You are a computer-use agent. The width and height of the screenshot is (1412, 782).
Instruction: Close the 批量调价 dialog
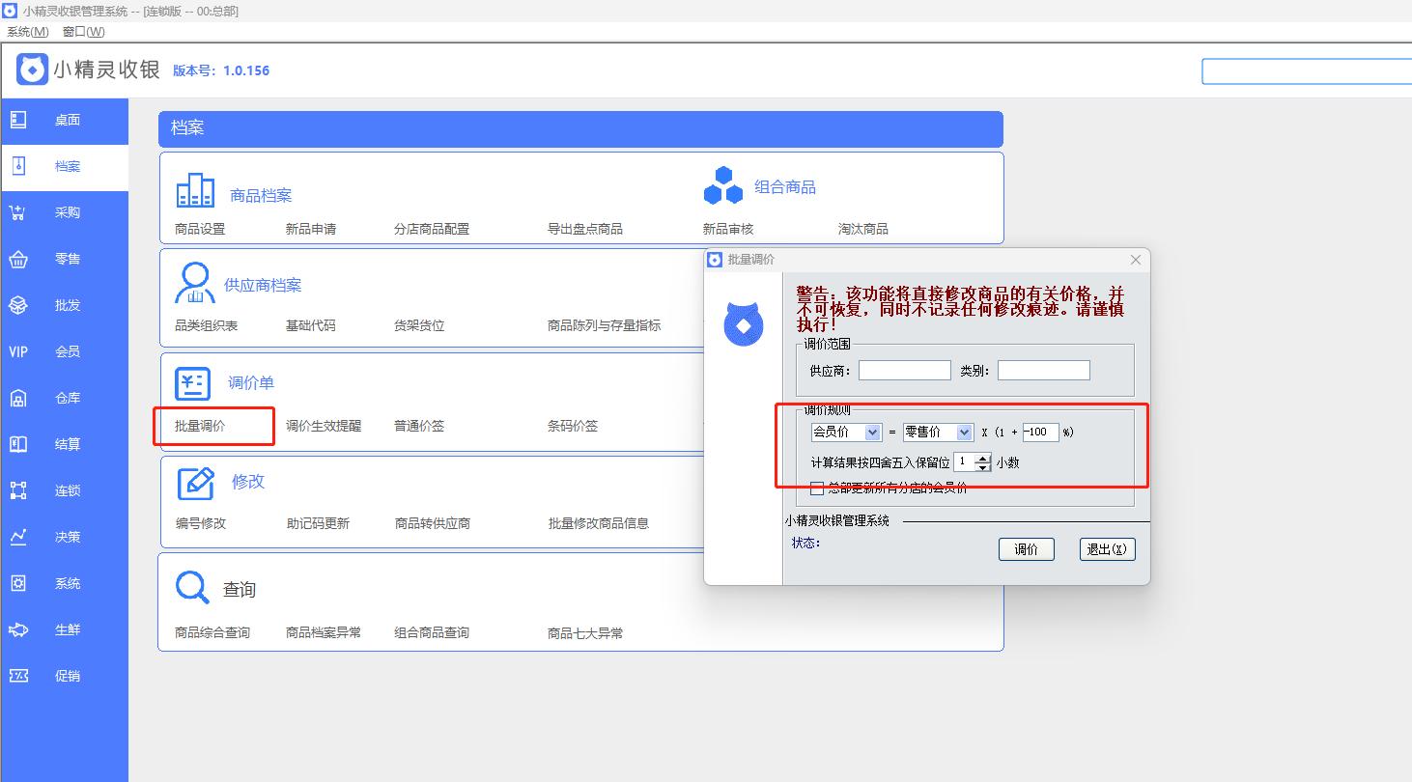click(x=1136, y=260)
